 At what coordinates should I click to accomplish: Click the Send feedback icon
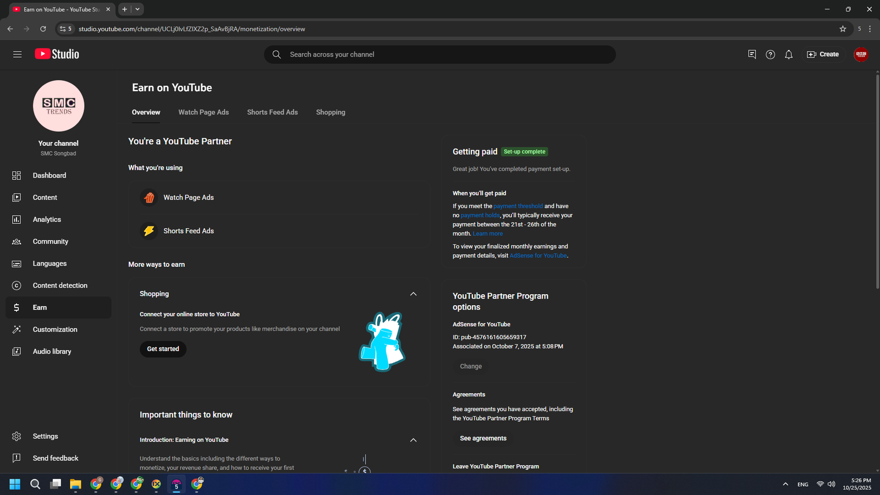tap(16, 458)
